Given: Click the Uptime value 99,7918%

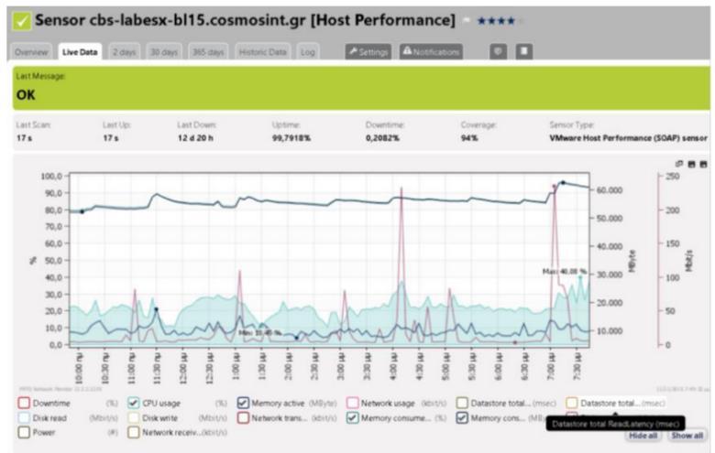Looking at the screenshot, I should click(x=291, y=138).
